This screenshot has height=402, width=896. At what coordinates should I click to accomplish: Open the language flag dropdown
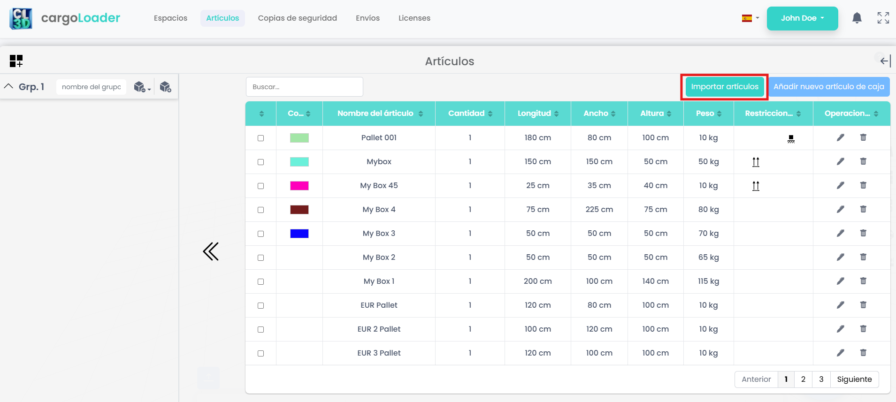coord(750,18)
